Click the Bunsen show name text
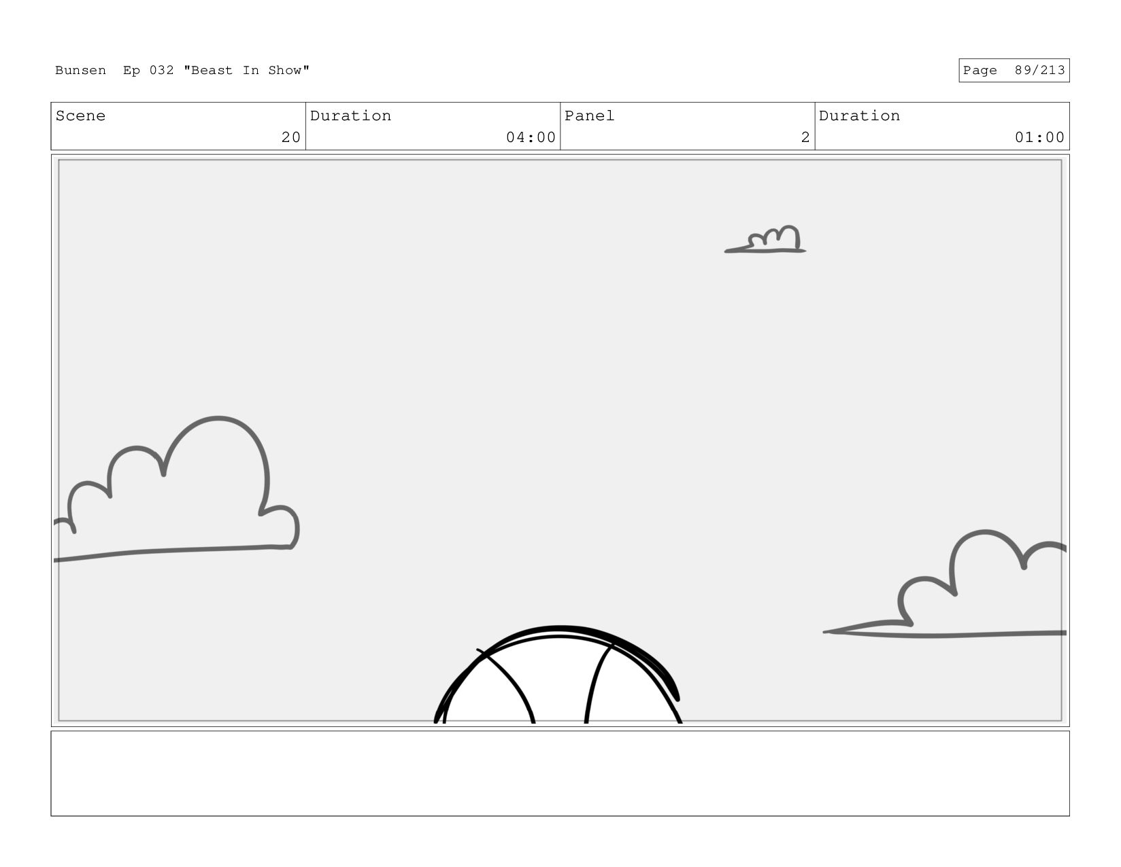This screenshot has width=1121, height=867. point(80,71)
